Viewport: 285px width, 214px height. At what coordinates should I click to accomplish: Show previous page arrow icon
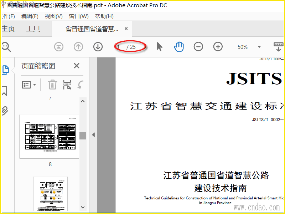click(78, 47)
